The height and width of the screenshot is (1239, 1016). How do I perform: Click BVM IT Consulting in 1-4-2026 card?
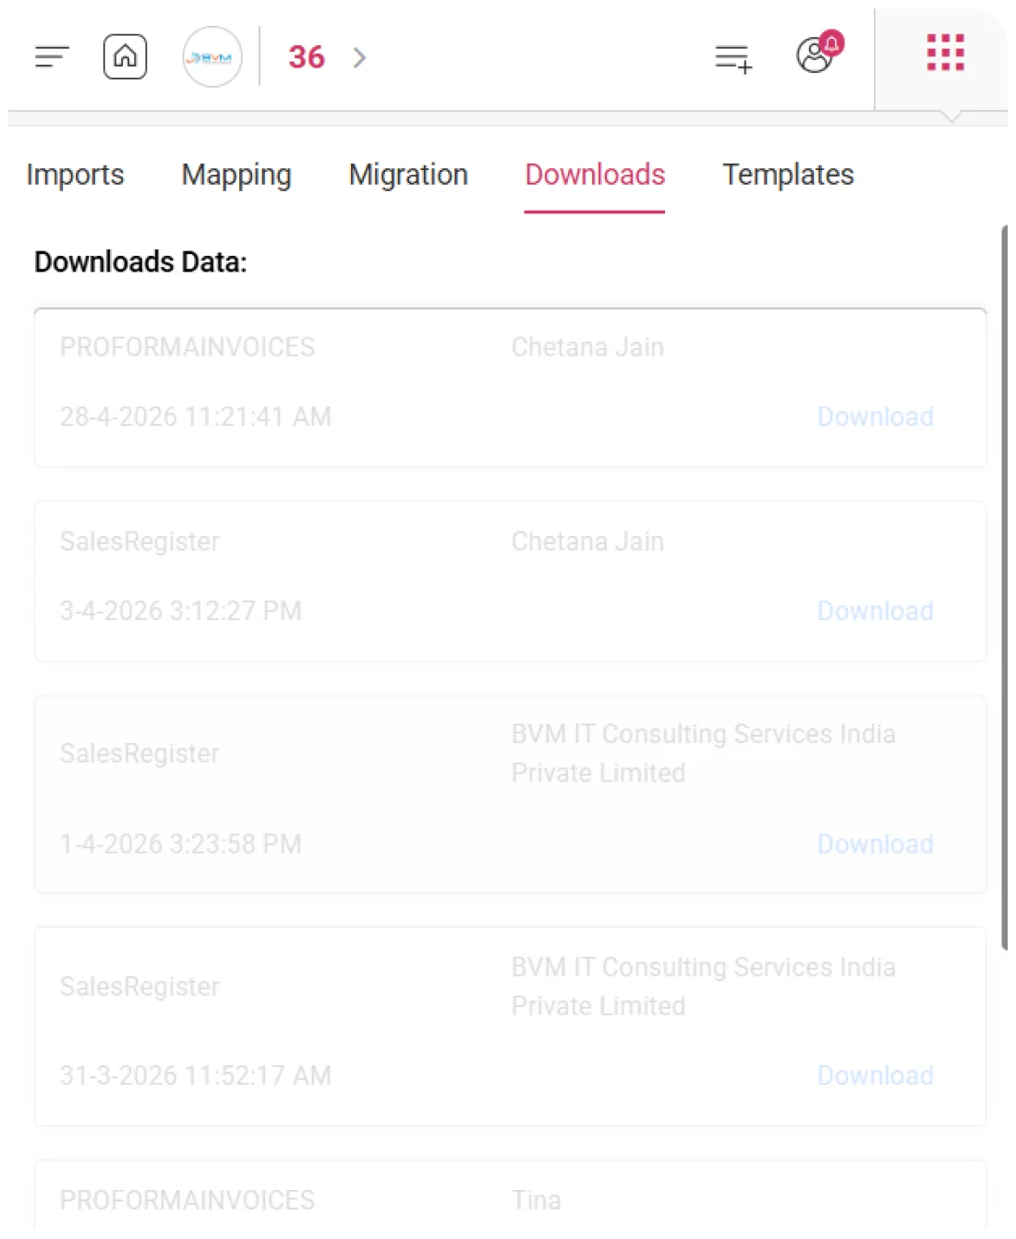pos(703,753)
